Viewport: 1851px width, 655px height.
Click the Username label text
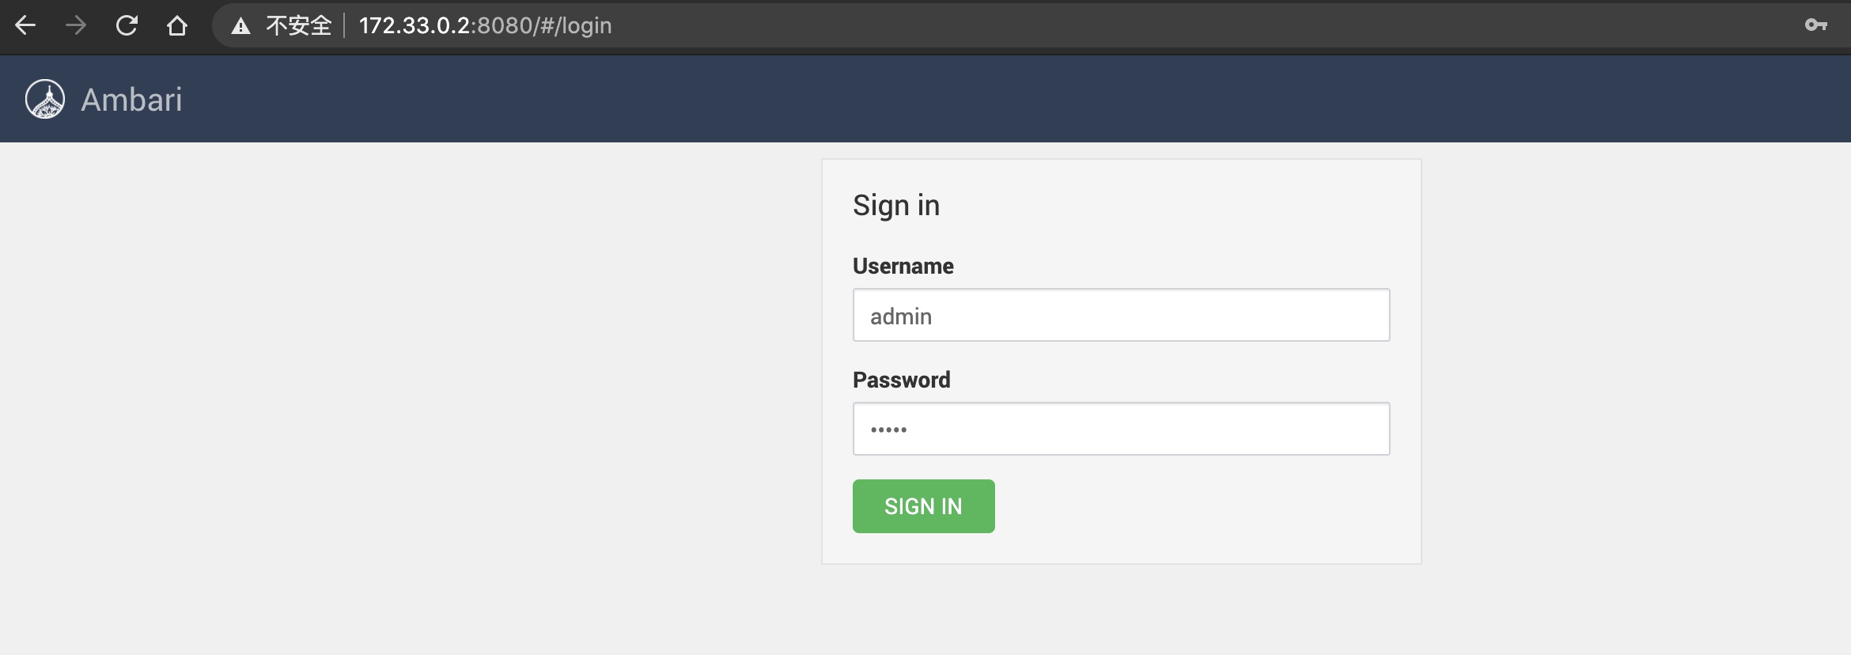(903, 266)
